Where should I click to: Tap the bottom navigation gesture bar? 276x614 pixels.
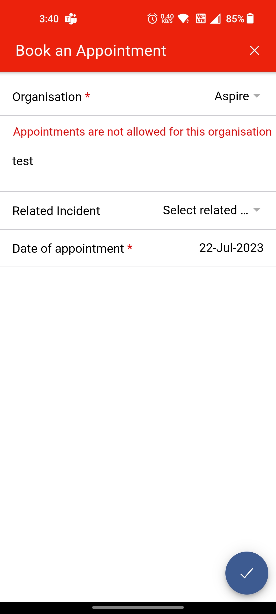point(138,607)
